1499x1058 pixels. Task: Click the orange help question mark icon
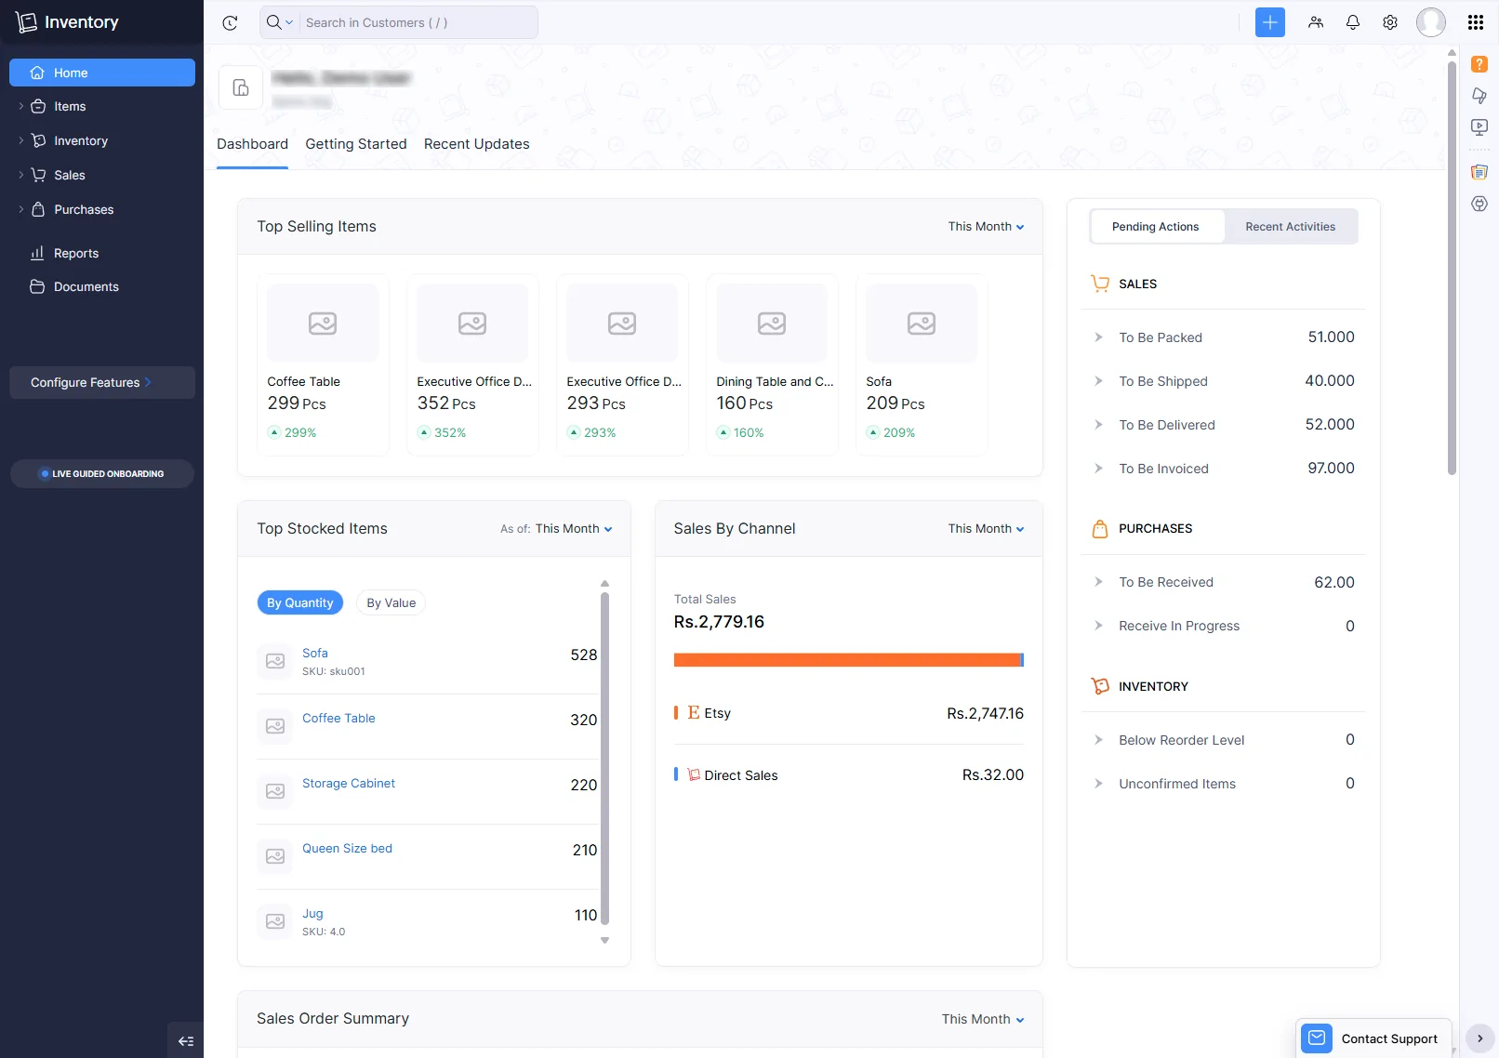tap(1479, 64)
